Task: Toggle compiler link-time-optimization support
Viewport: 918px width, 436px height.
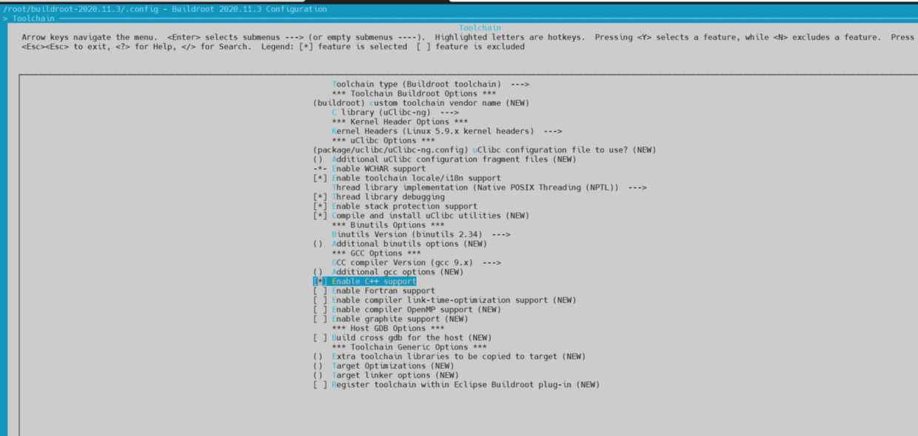Action: tap(444, 300)
